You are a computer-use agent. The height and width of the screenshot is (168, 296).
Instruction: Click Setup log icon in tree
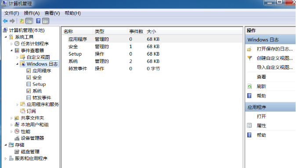[29, 84]
